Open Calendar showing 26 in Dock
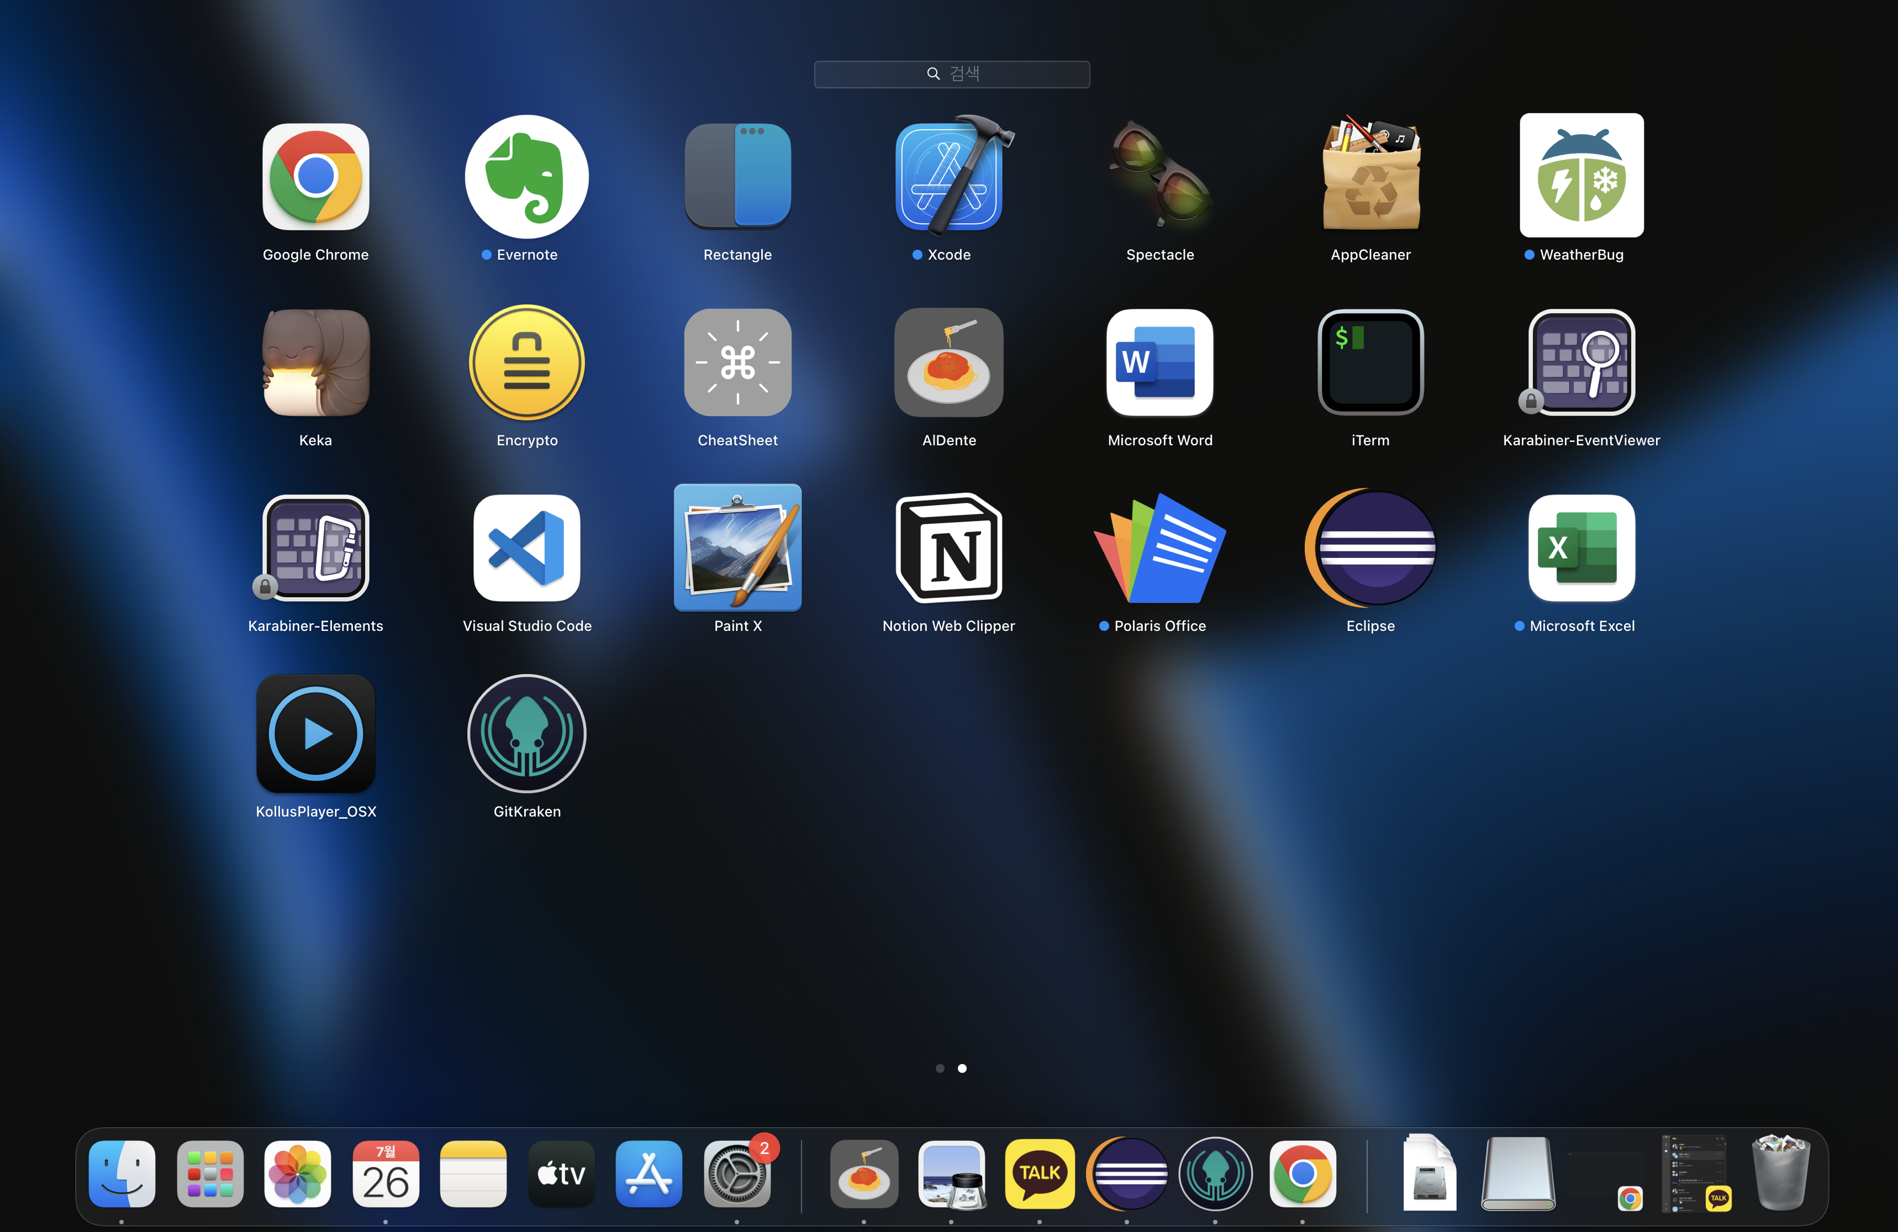The width and height of the screenshot is (1898, 1232). coord(385,1175)
